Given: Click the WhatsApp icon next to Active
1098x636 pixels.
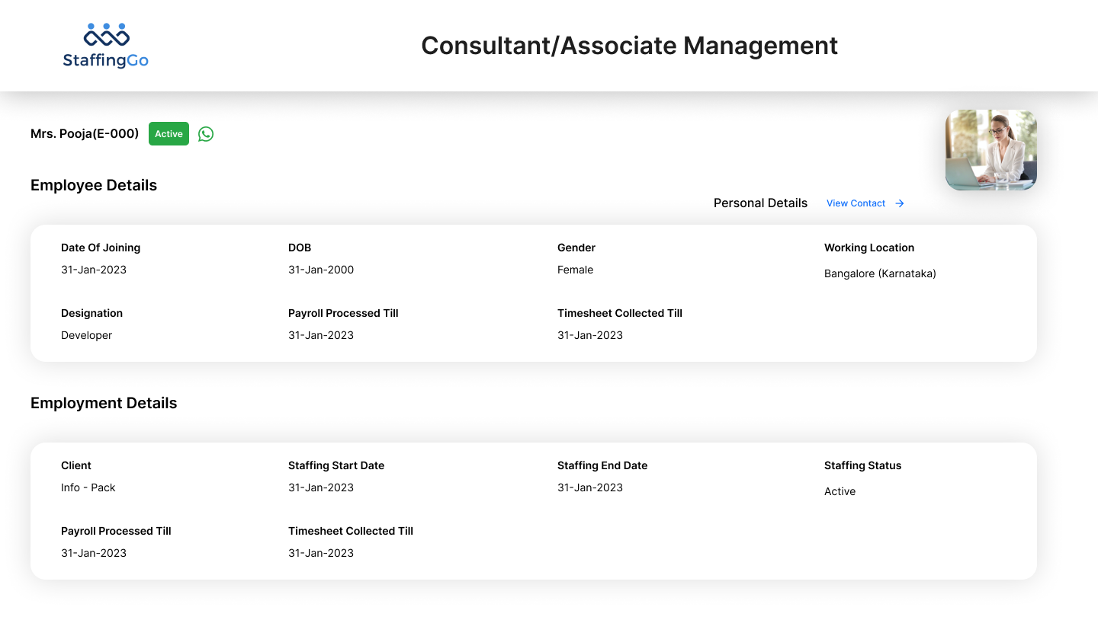Looking at the screenshot, I should (206, 134).
